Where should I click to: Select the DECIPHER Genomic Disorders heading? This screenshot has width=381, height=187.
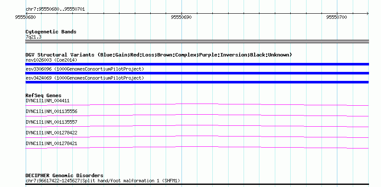coord(64,175)
